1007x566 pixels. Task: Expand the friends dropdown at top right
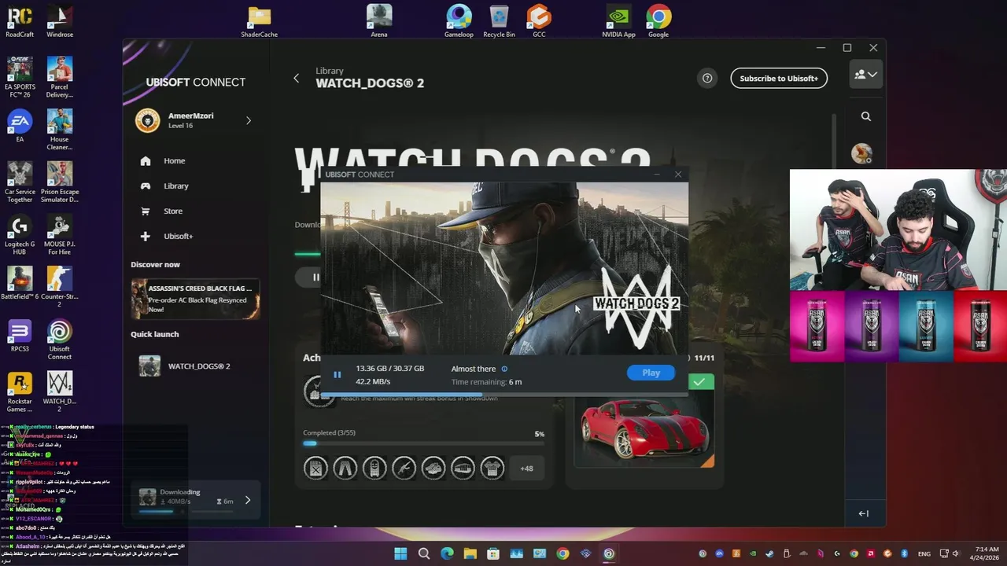click(865, 75)
